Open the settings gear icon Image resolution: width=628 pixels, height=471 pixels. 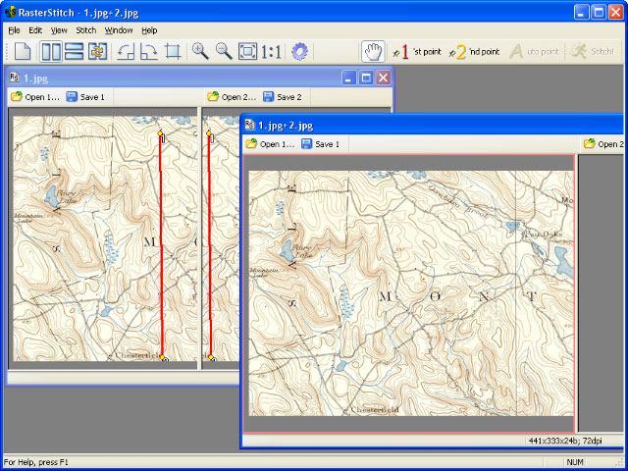pyautogui.click(x=299, y=51)
